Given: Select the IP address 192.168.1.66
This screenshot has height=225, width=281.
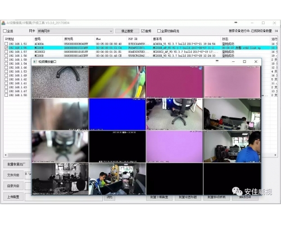Looking at the screenshot, I should [x=18, y=67].
